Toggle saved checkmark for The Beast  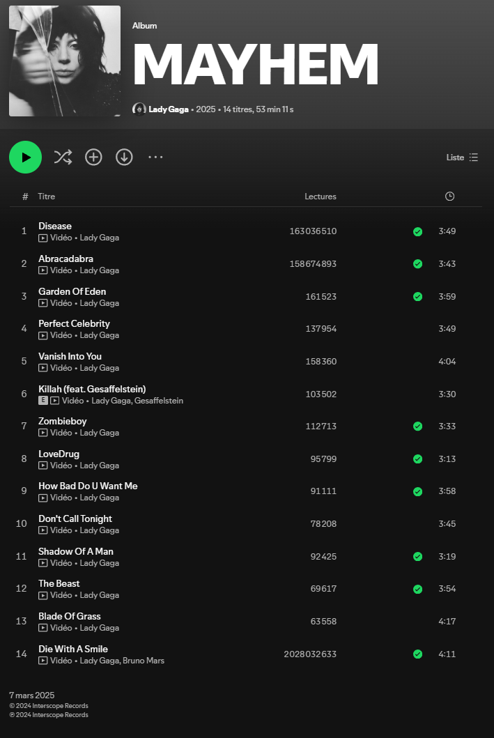(x=417, y=590)
